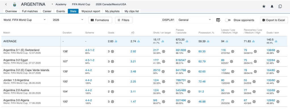Switch to the Wyscout report tab
Viewport: 290px width, 110px height.
pos(91,11)
